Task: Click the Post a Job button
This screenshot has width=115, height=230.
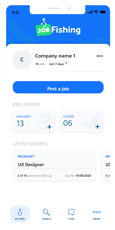Action: click(x=58, y=87)
